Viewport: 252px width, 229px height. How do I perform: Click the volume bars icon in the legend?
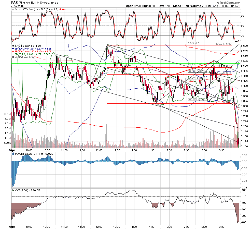point(13,57)
